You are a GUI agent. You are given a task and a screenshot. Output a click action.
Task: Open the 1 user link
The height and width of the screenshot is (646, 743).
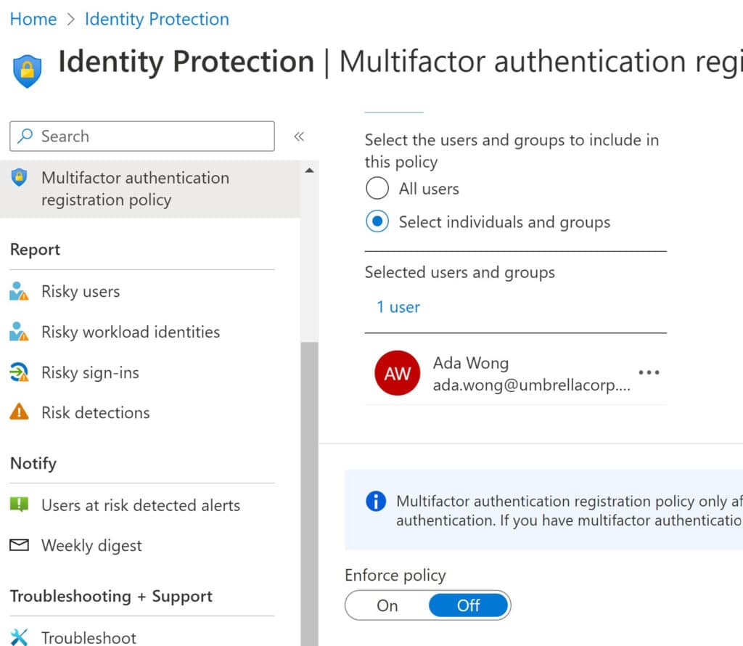point(398,307)
